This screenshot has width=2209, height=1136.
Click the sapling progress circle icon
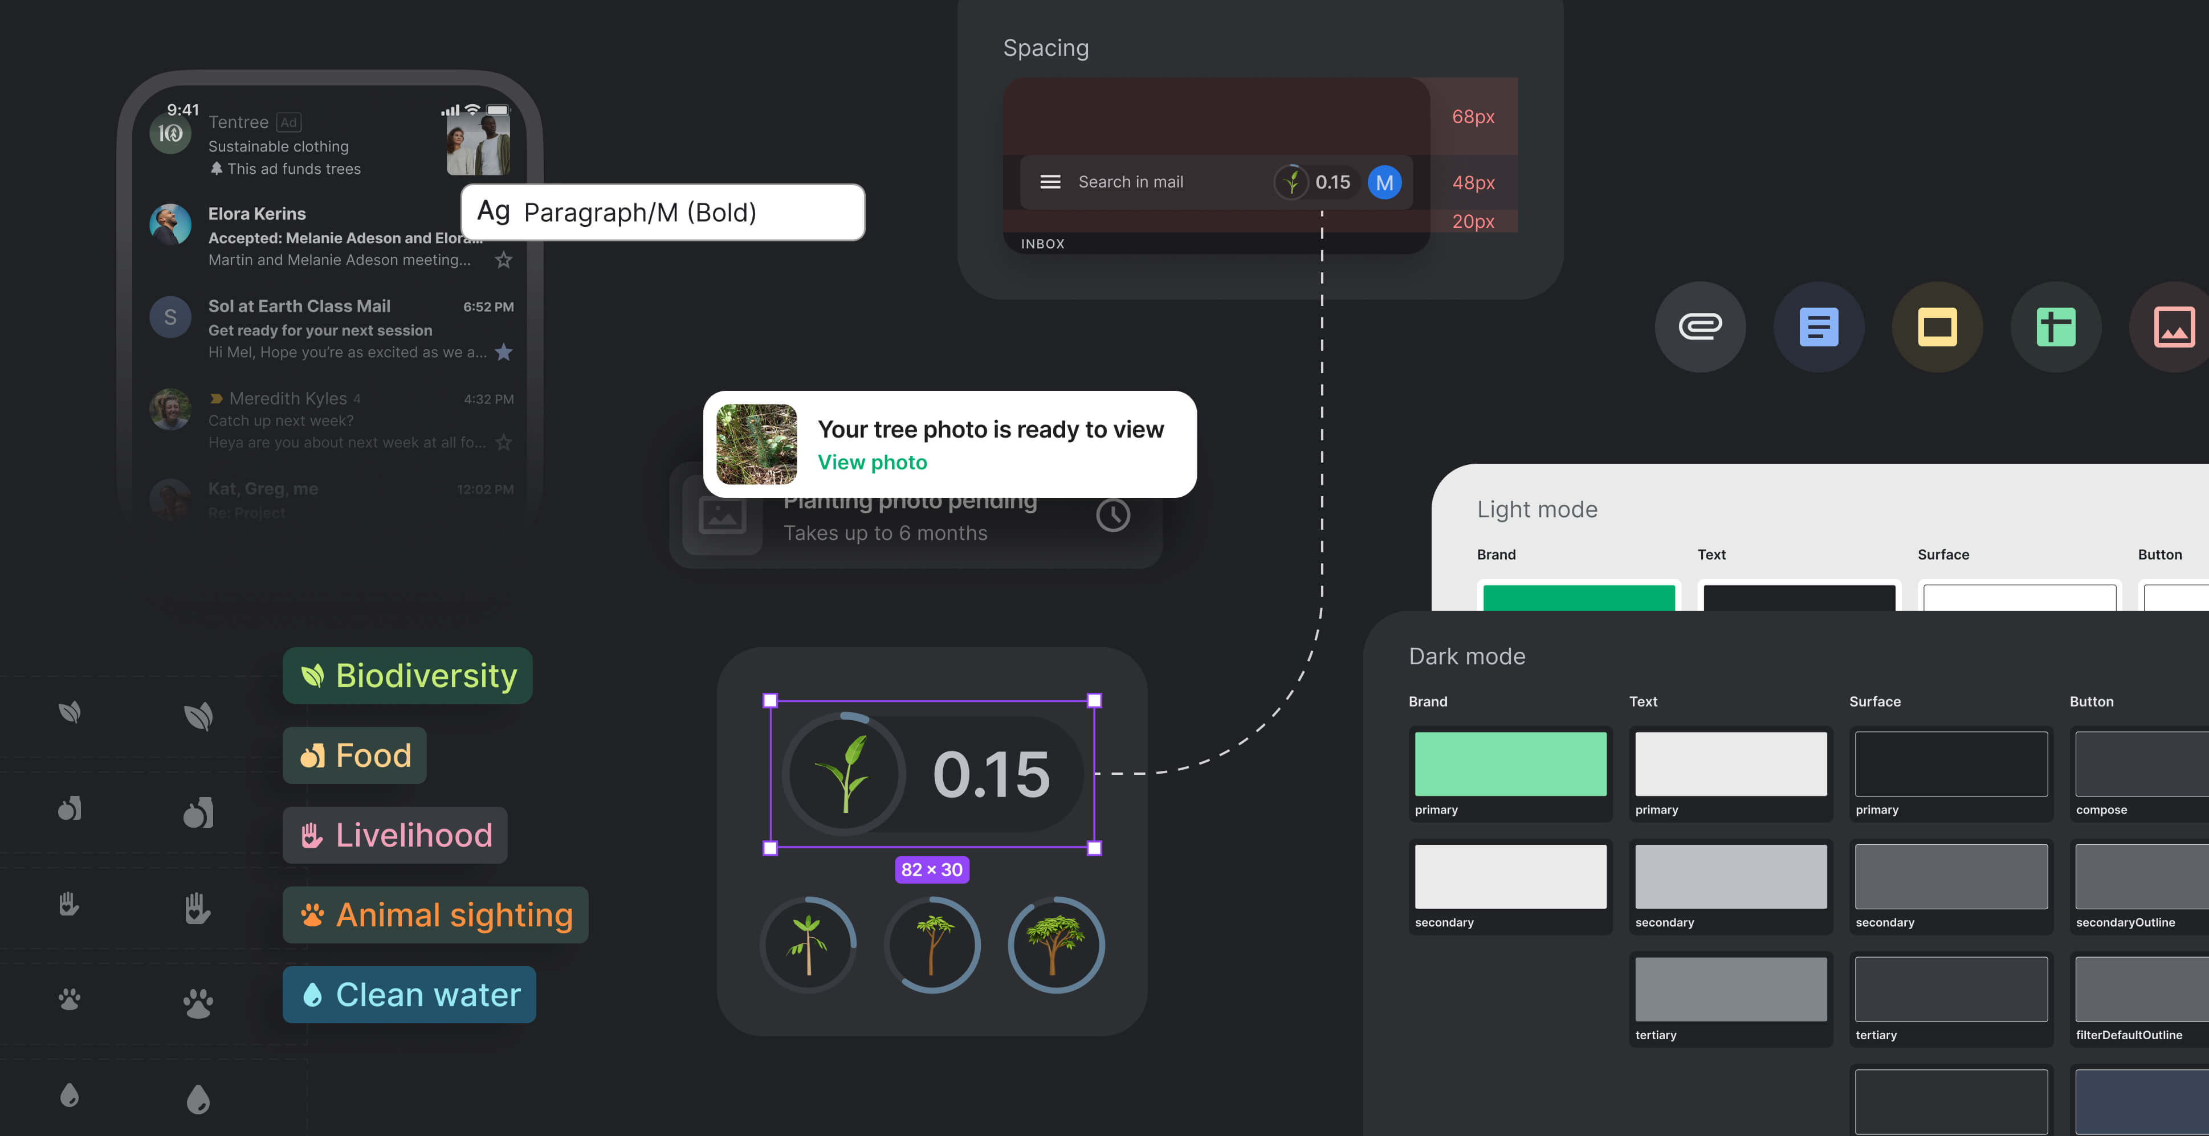808,945
